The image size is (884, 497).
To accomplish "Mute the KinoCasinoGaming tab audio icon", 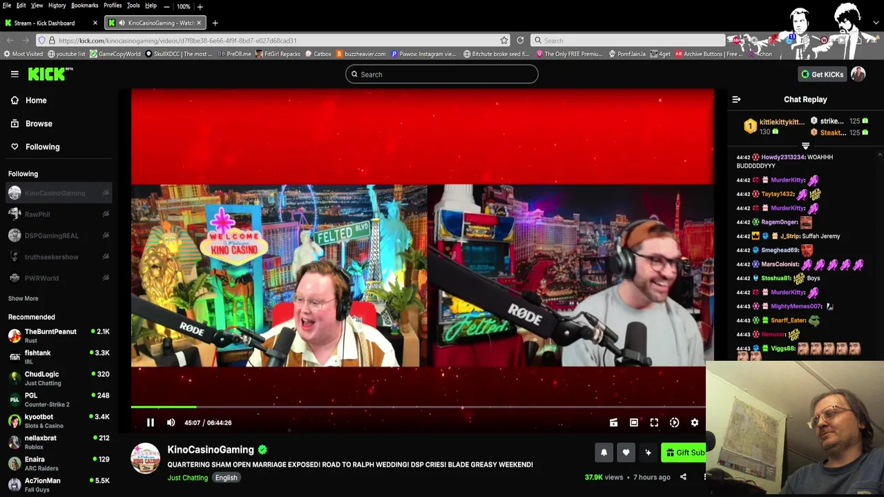I will point(122,23).
